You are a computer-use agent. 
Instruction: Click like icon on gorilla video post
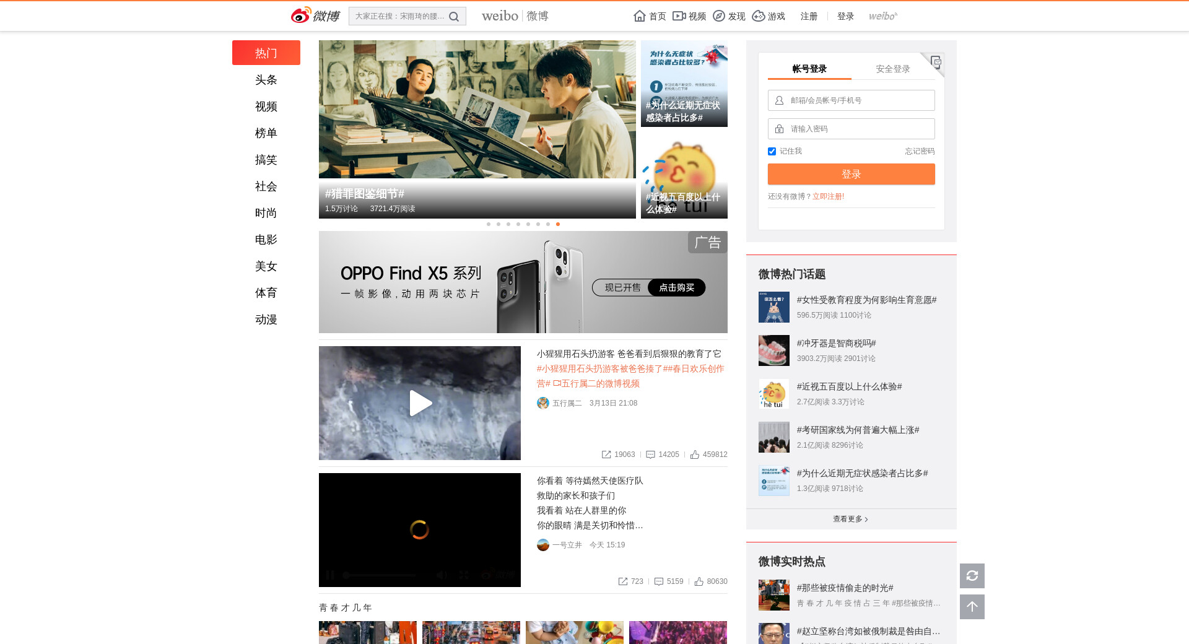(695, 455)
